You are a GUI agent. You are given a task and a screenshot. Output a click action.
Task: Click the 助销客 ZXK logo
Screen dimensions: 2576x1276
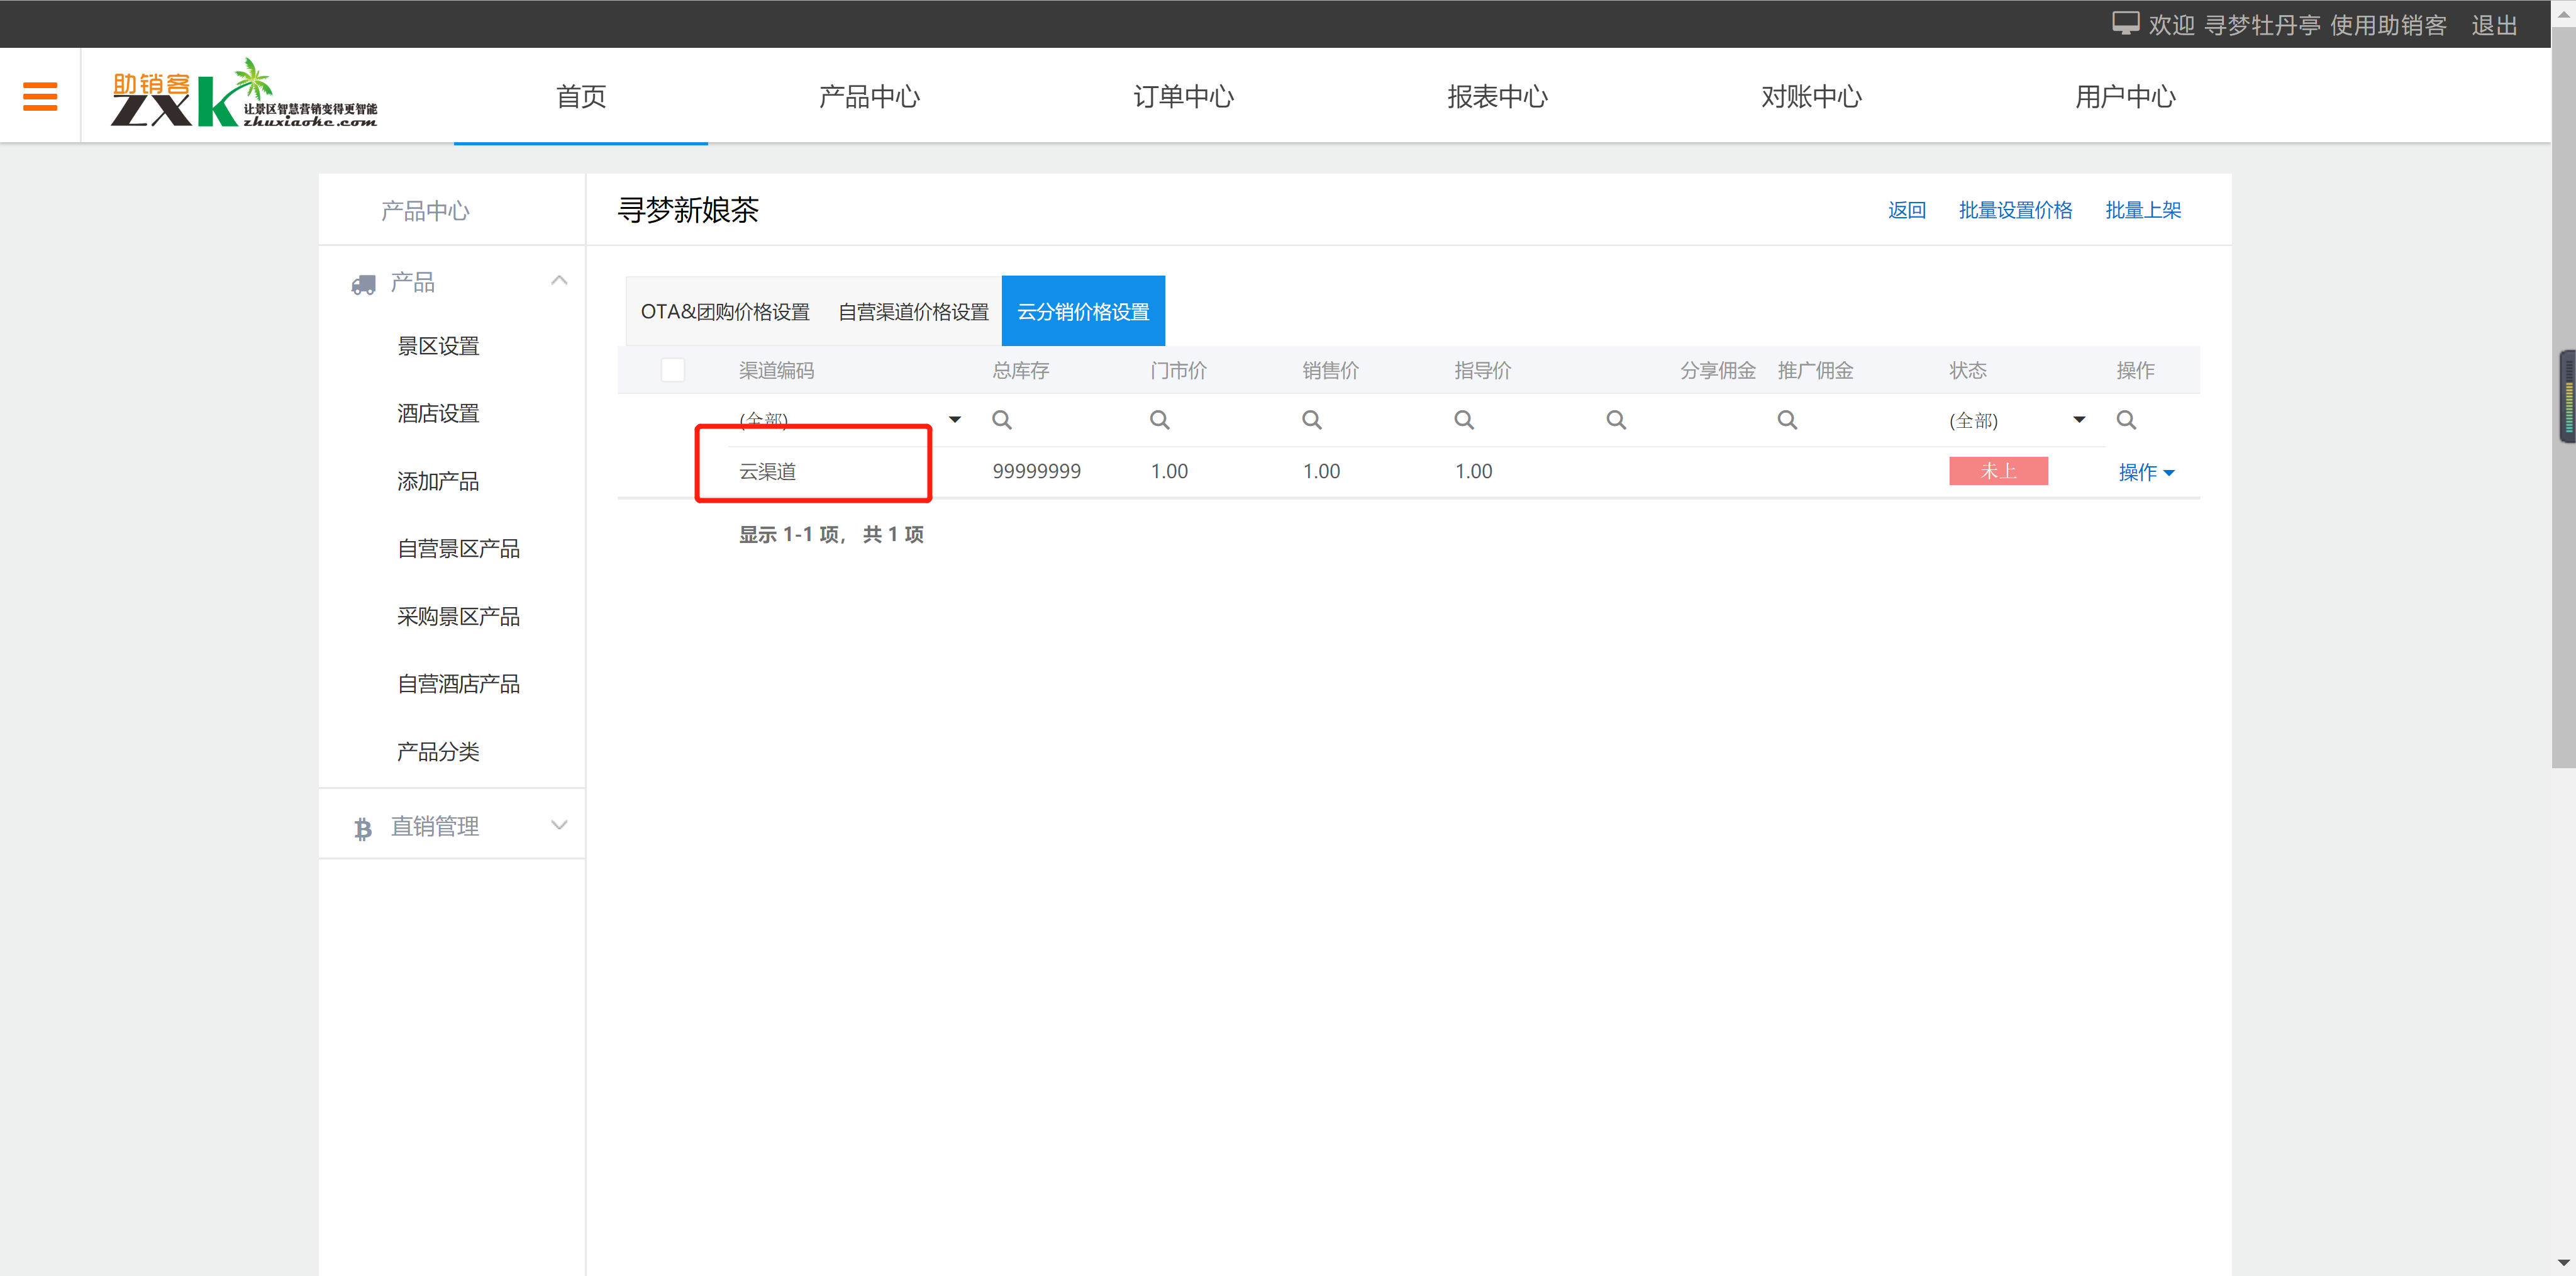pos(243,95)
